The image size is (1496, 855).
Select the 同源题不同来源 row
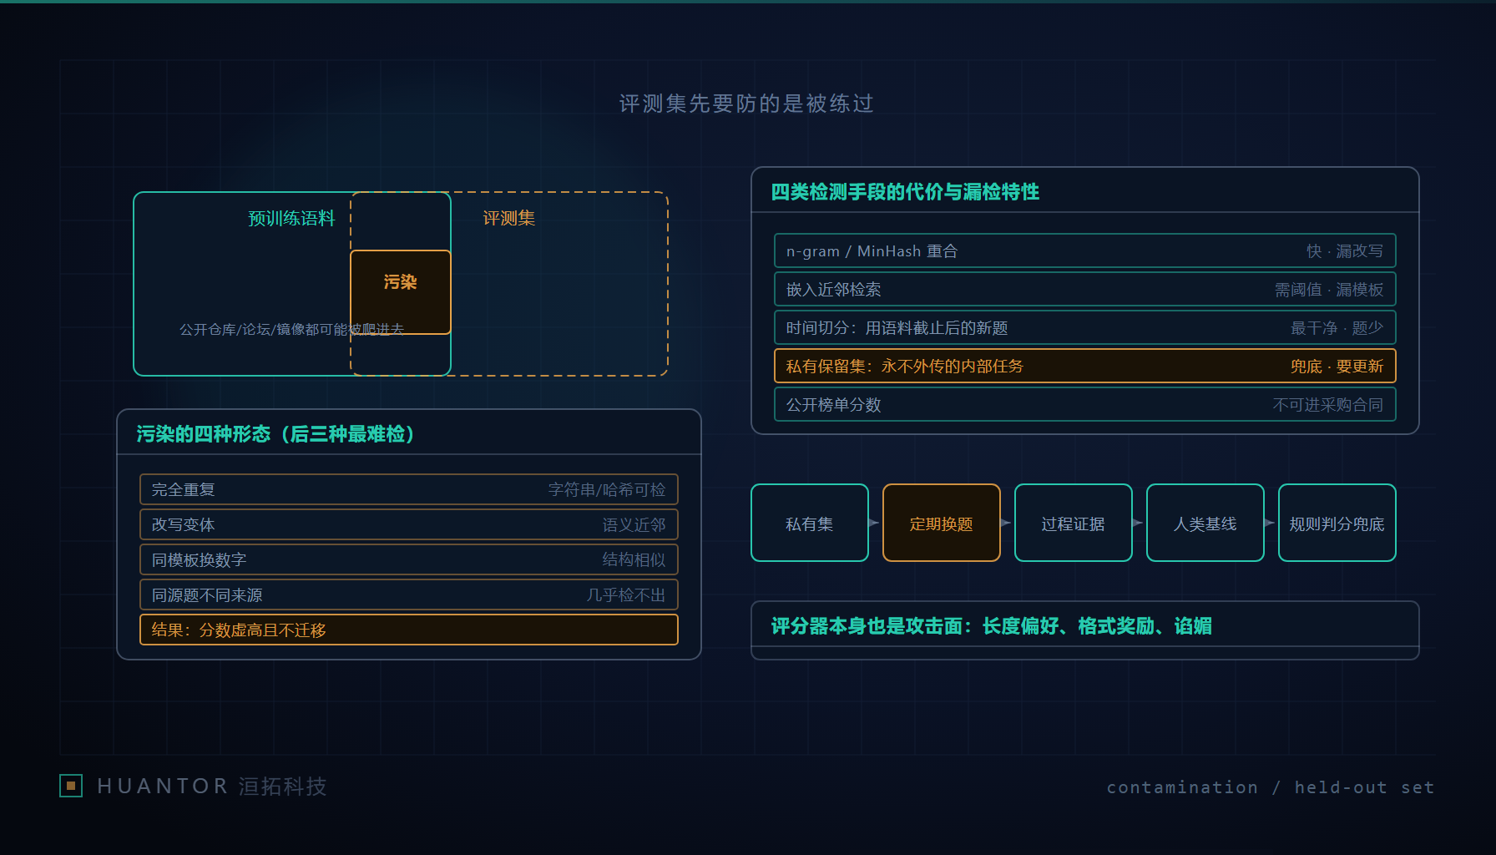pyautogui.click(x=409, y=594)
